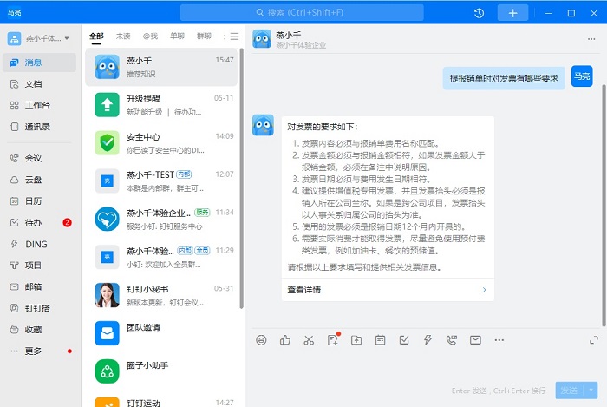Open 燕小千体验企业 service conversation
The height and width of the screenshot is (407, 607).
tap(161, 220)
